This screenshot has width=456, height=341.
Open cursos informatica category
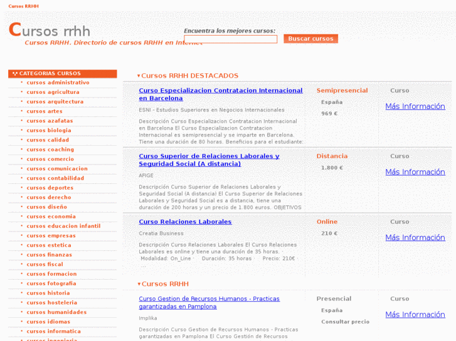pos(54,332)
